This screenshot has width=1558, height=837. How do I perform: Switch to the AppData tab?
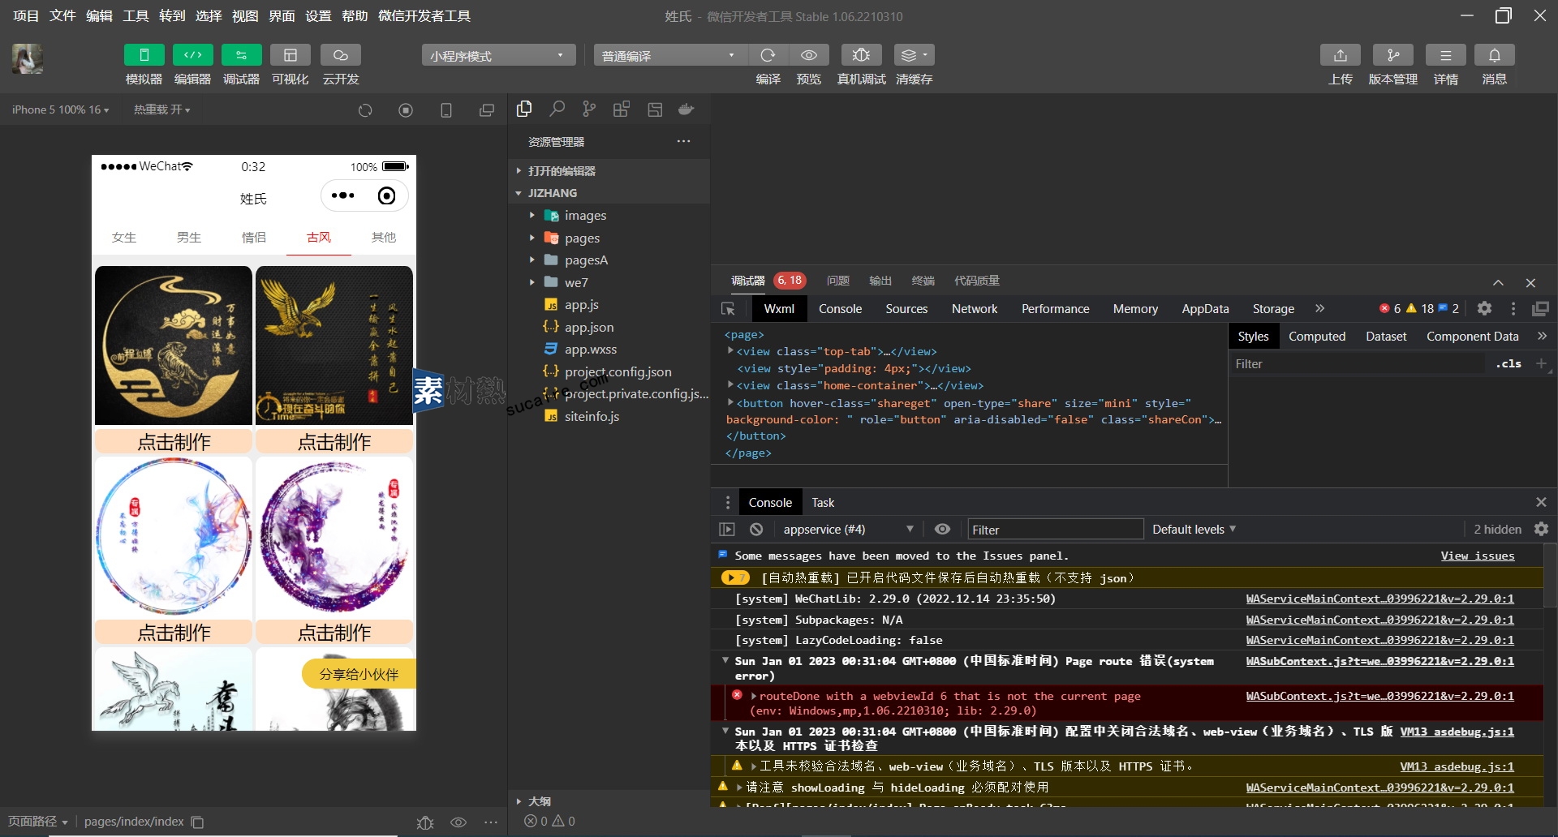coord(1205,309)
